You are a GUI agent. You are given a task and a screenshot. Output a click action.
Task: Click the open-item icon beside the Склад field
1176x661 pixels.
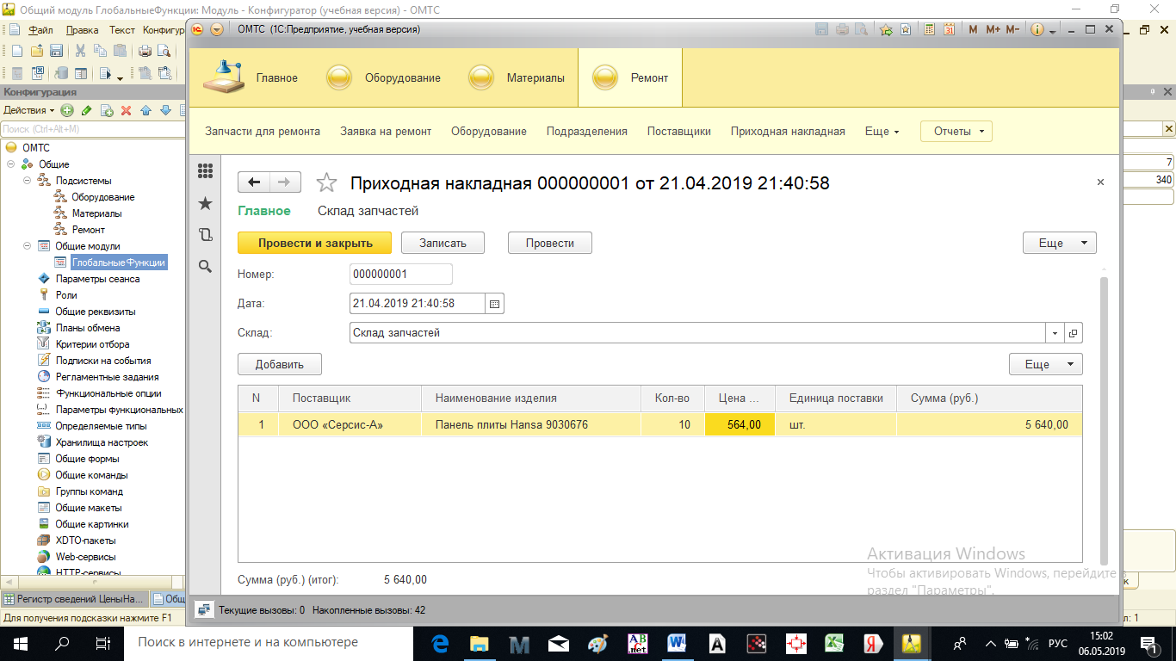coord(1074,333)
